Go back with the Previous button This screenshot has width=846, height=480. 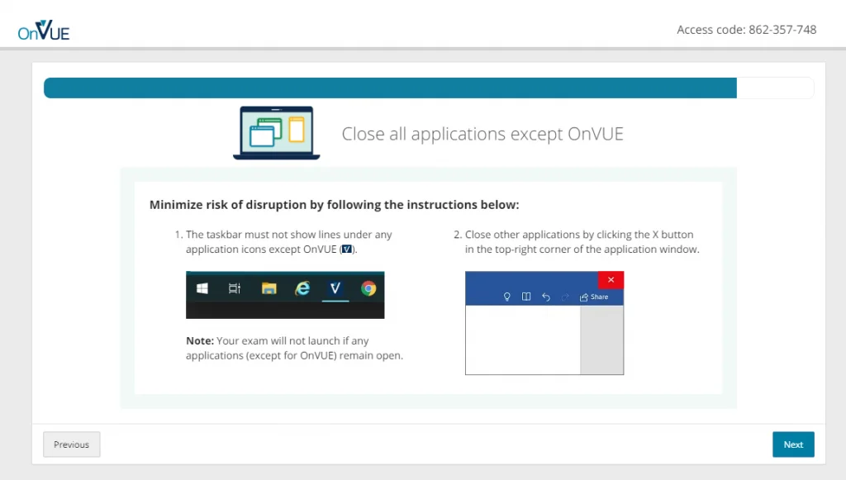(72, 444)
